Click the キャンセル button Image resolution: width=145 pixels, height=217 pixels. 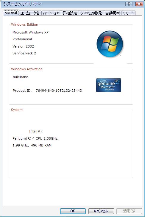(x=101, y=211)
